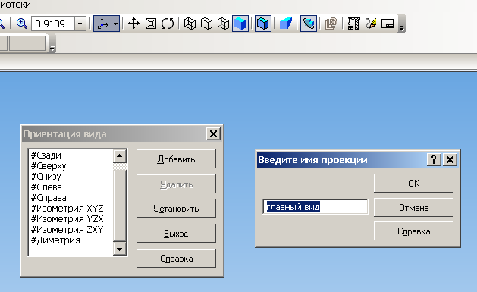Screen dimensions: 477x292
Task: Click the Добавить button
Action: tap(176, 159)
